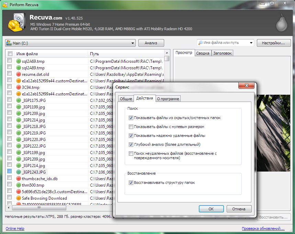Image resolution: width=295 pixels, height=234 pixels.
Task: Click status icon of _IGP1243.JPG
Action: 19,172
